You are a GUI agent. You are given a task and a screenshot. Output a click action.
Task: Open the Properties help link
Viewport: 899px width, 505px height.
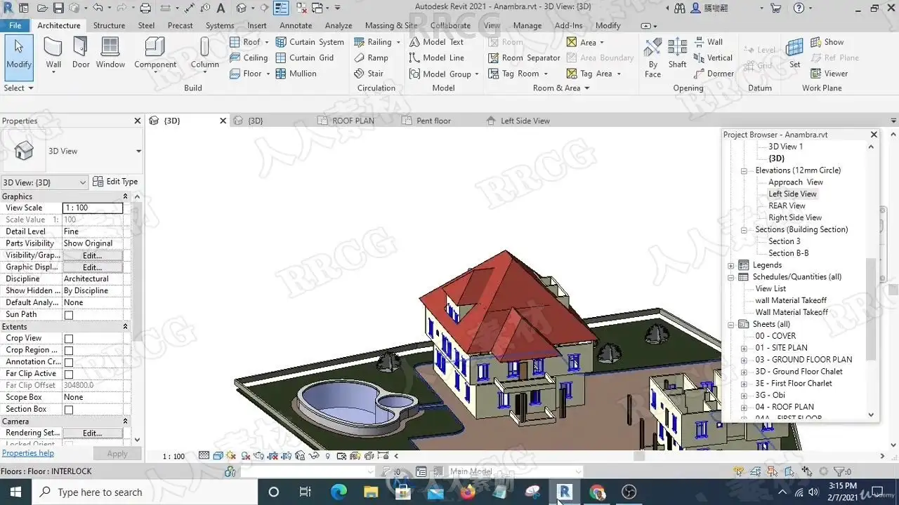[28, 453]
